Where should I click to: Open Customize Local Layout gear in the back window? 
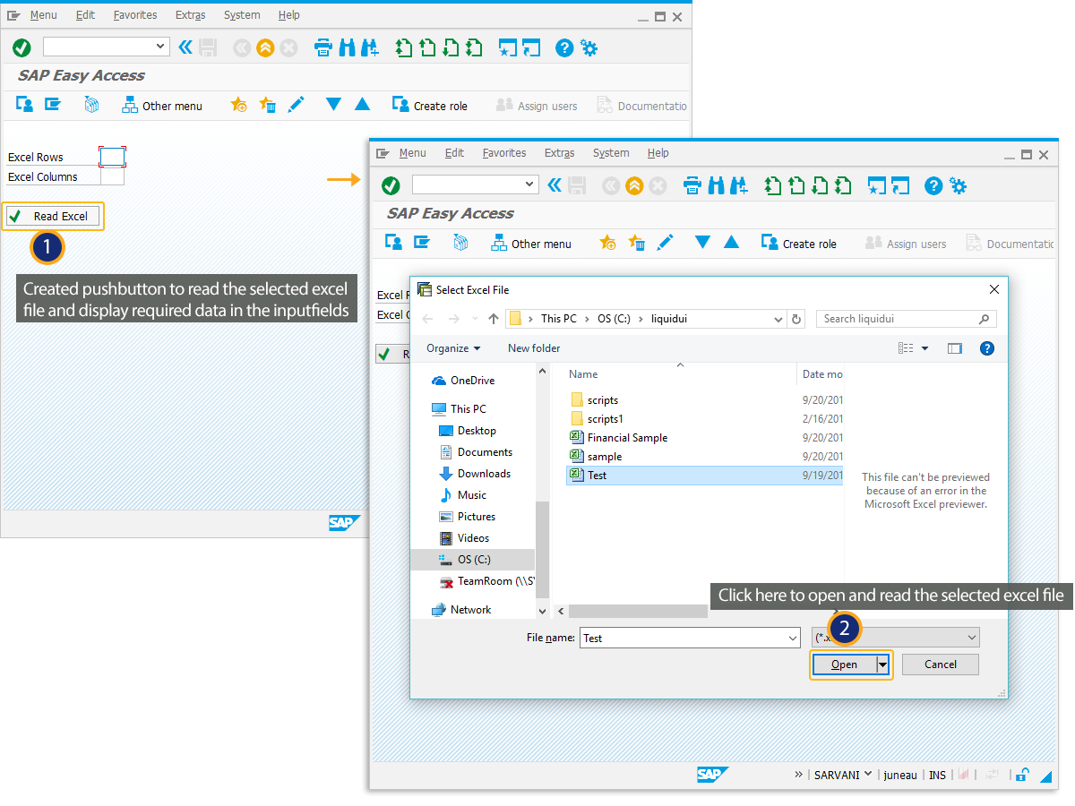click(589, 47)
